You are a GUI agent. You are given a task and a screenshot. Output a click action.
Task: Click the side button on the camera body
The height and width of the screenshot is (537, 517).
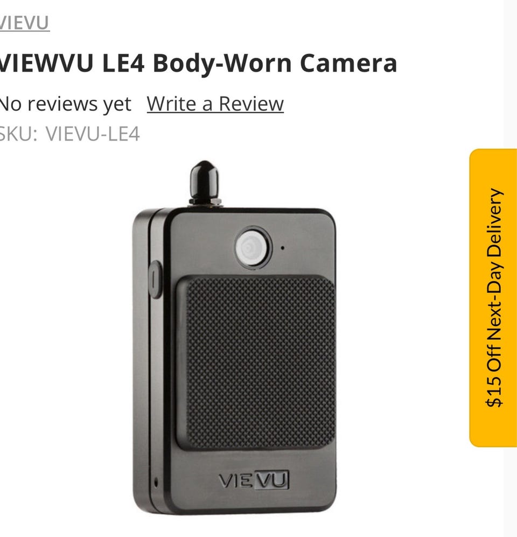(156, 279)
